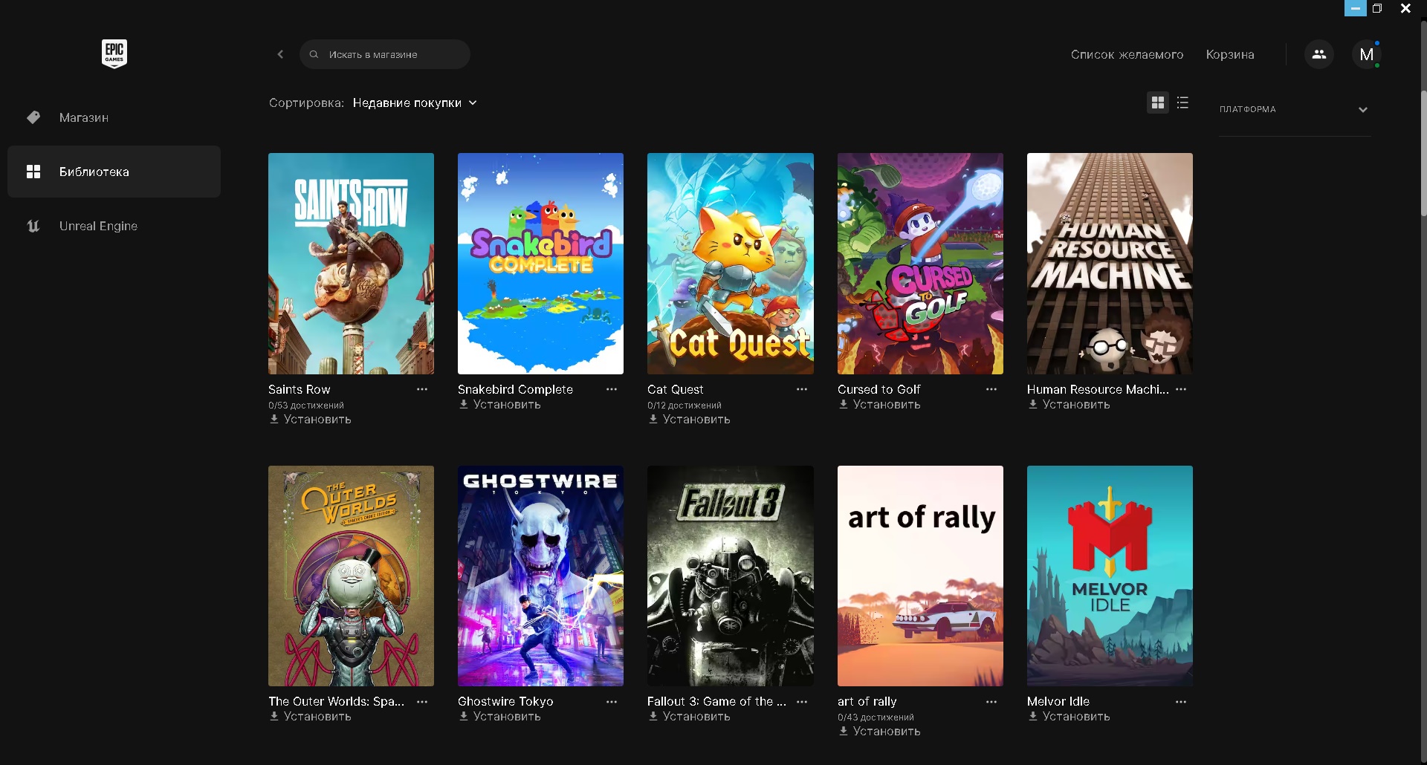Open three-dots menu for Cursed to Golf
The height and width of the screenshot is (765, 1427).
click(991, 389)
